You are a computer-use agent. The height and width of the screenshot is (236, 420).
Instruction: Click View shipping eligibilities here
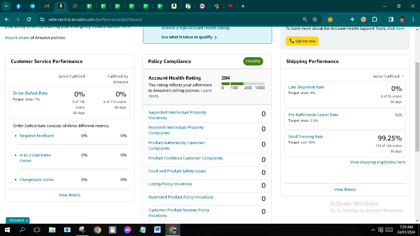tap(378, 162)
